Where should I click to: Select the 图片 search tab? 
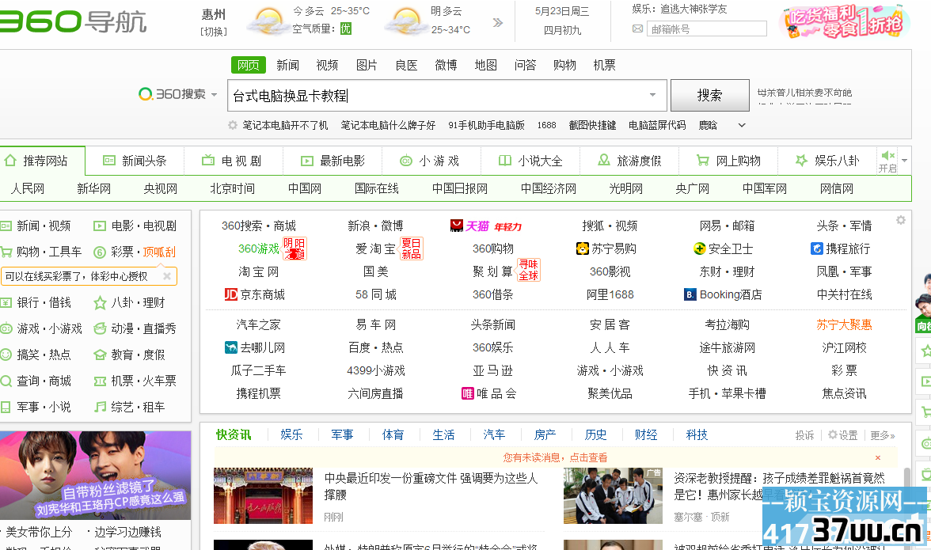tap(367, 65)
